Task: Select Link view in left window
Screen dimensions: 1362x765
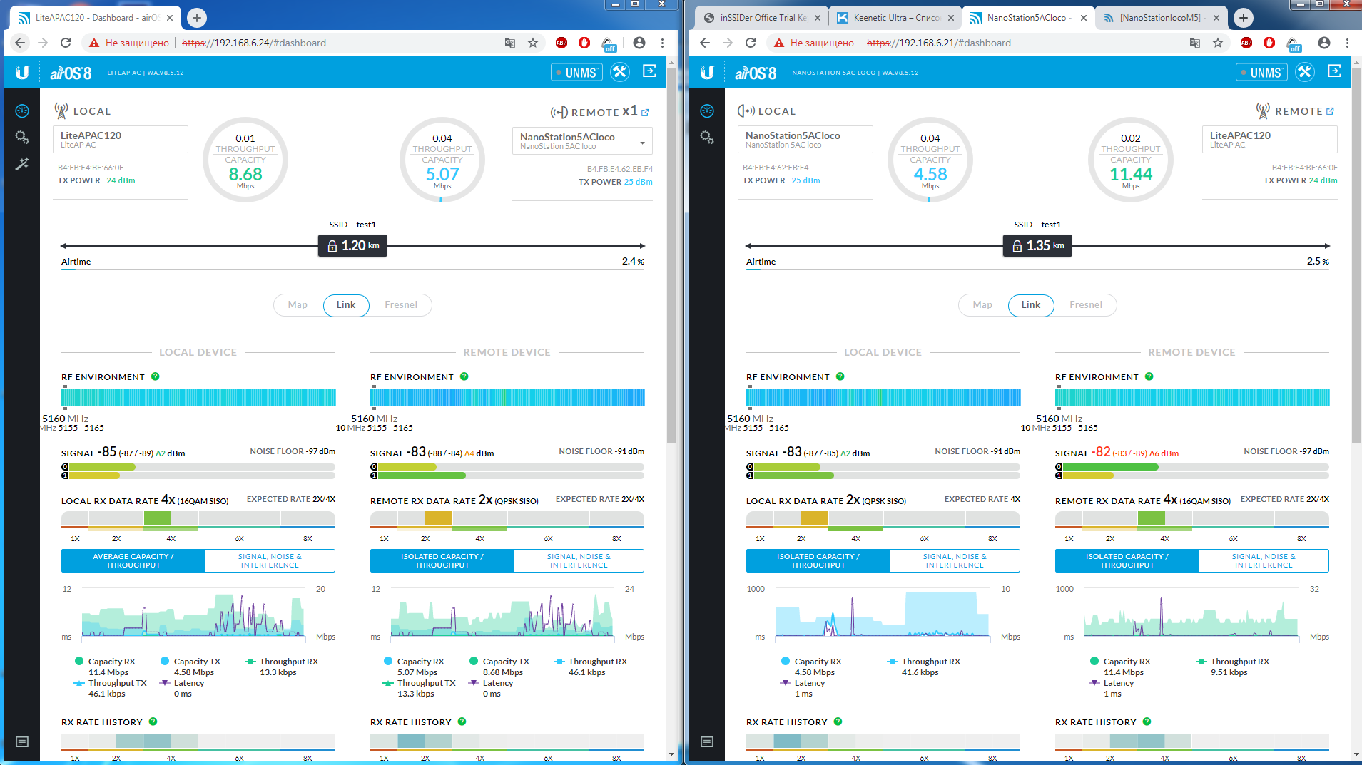Action: tap(346, 305)
